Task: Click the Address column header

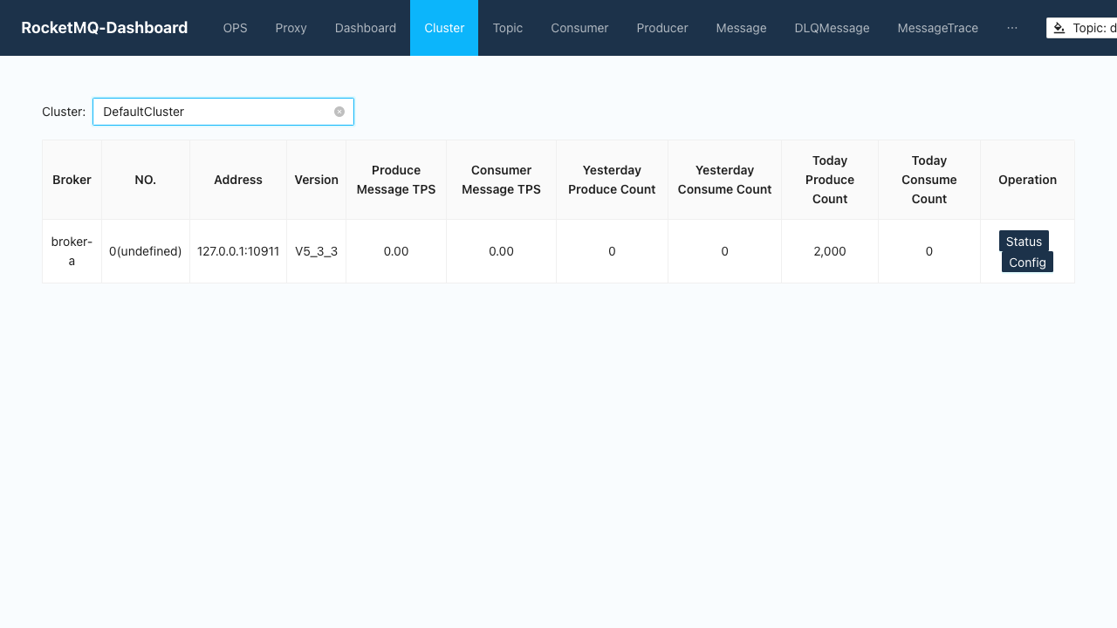Action: point(238,180)
